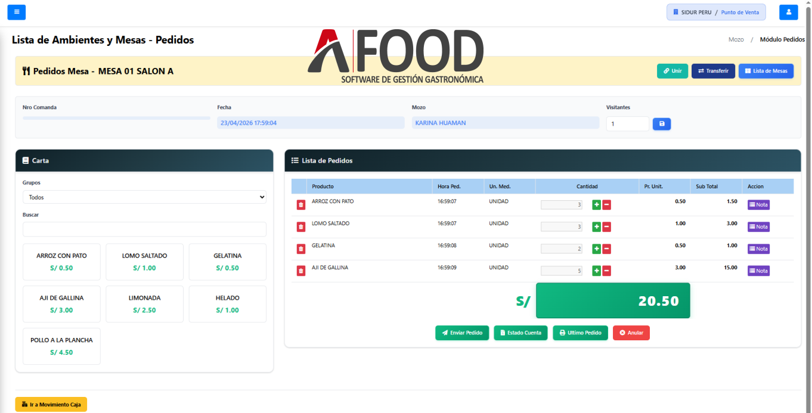
Task: Click the Nro Comanda field
Action: (x=116, y=118)
